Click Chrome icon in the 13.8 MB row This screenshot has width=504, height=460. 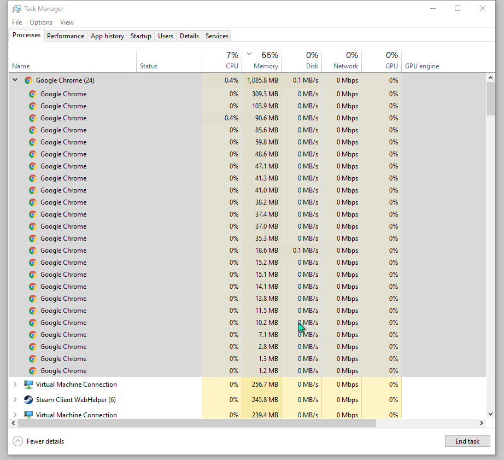[32, 299]
